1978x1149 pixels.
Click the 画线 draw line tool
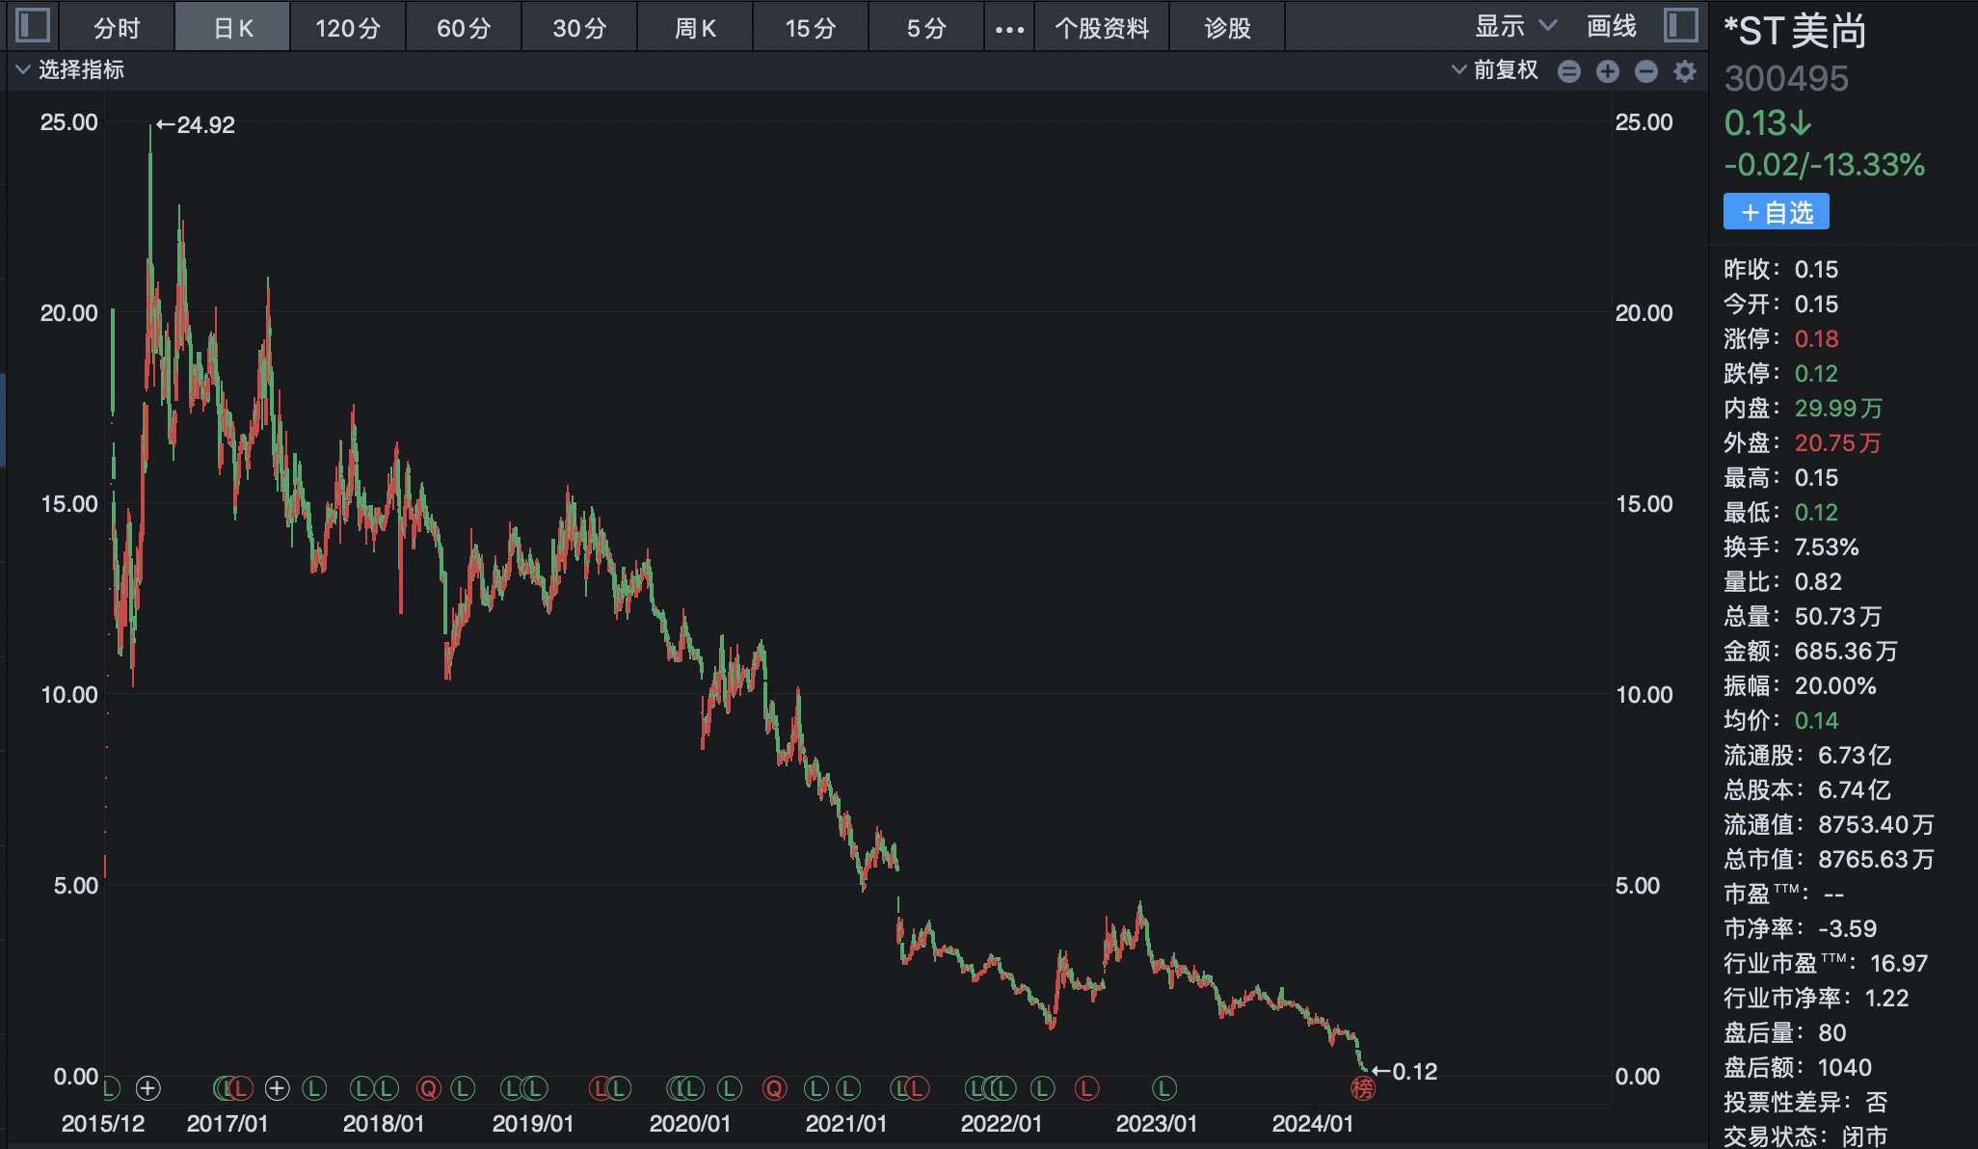pyautogui.click(x=1611, y=27)
